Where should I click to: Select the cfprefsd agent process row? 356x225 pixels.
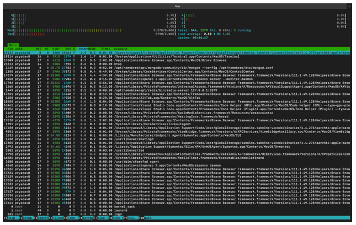(177, 162)
